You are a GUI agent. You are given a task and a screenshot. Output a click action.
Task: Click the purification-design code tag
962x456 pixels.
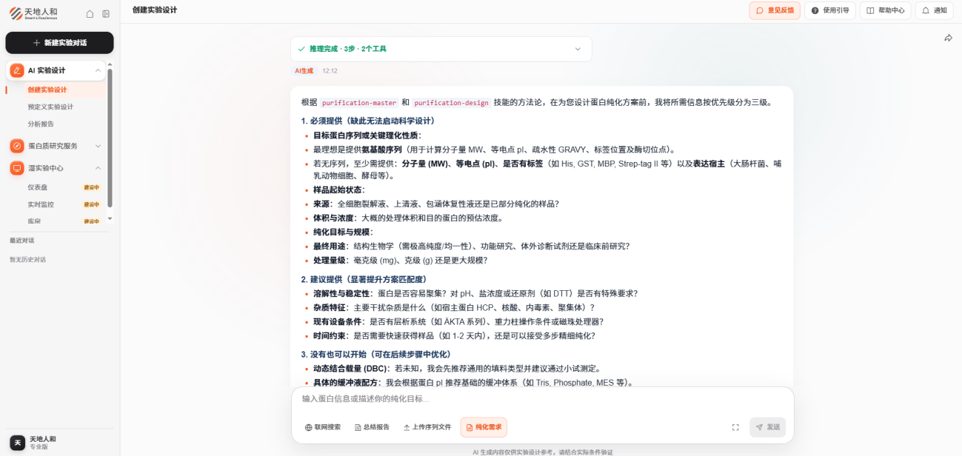(x=451, y=103)
